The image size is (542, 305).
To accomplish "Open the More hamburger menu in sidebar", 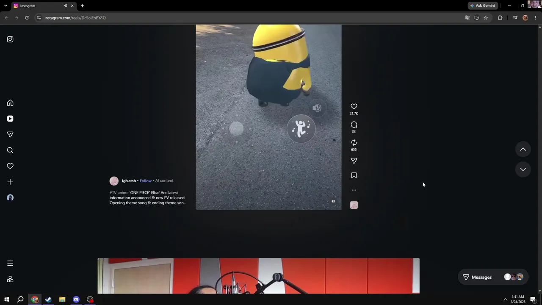I will point(10,263).
